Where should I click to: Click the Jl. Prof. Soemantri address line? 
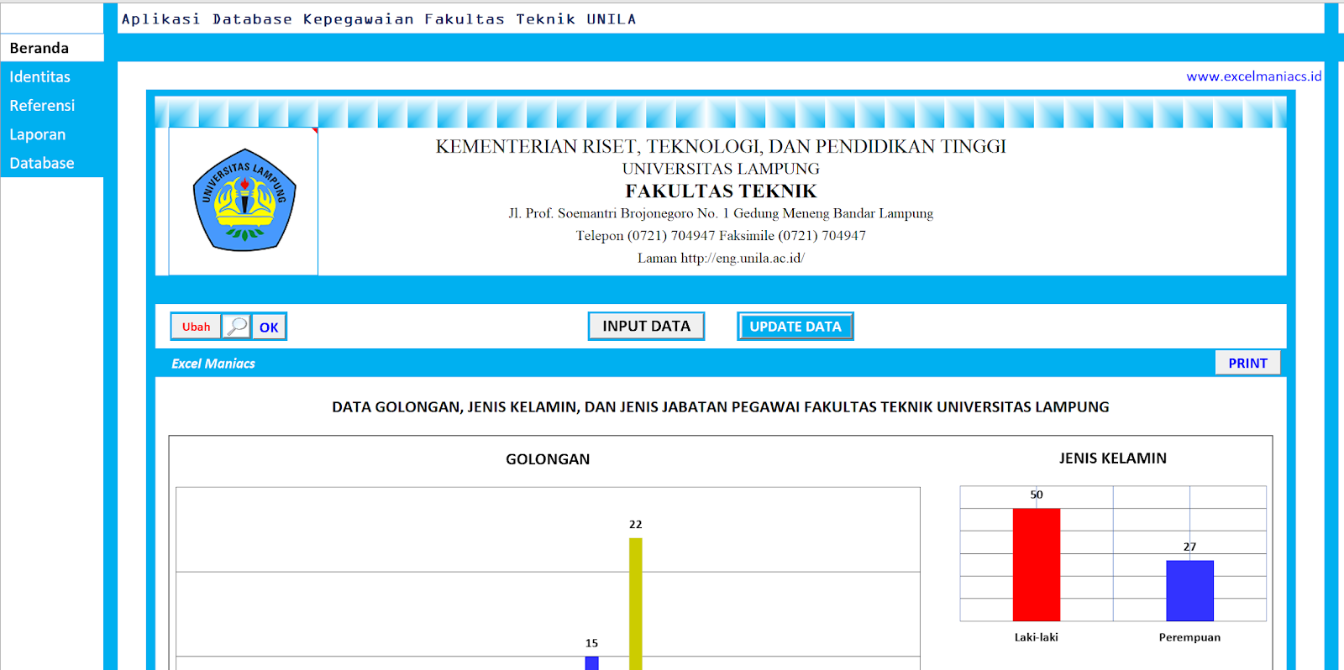(x=721, y=213)
